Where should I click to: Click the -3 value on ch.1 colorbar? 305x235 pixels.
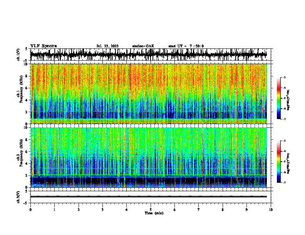pos(284,77)
